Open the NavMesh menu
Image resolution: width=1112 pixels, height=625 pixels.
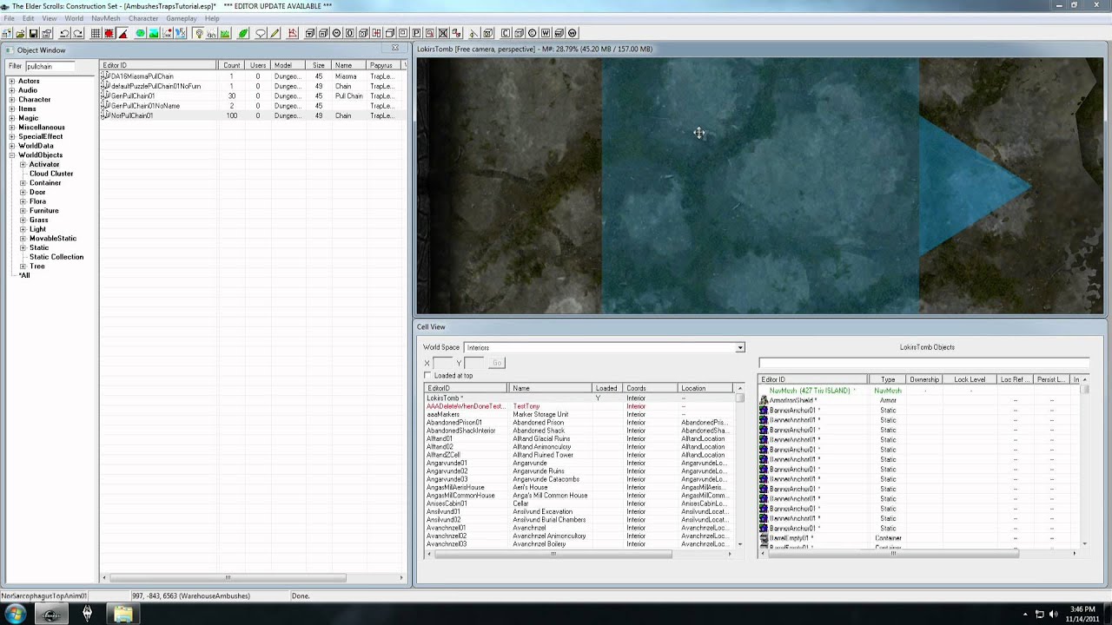click(106, 18)
